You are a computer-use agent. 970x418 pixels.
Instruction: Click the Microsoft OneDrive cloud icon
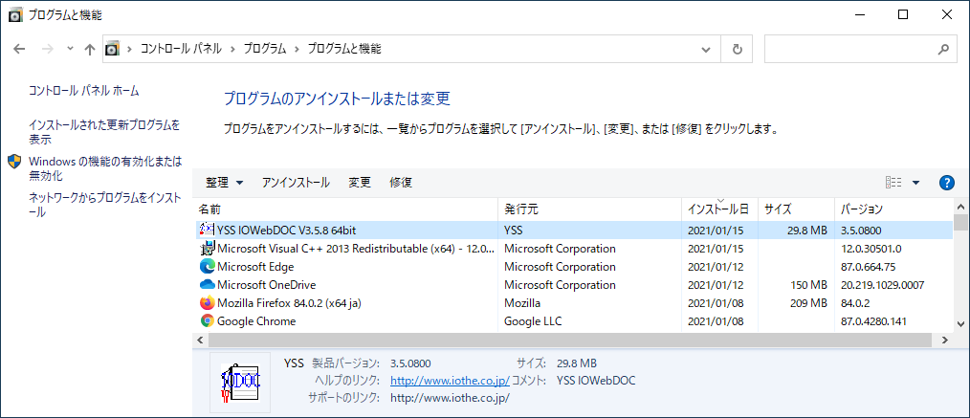(x=207, y=285)
